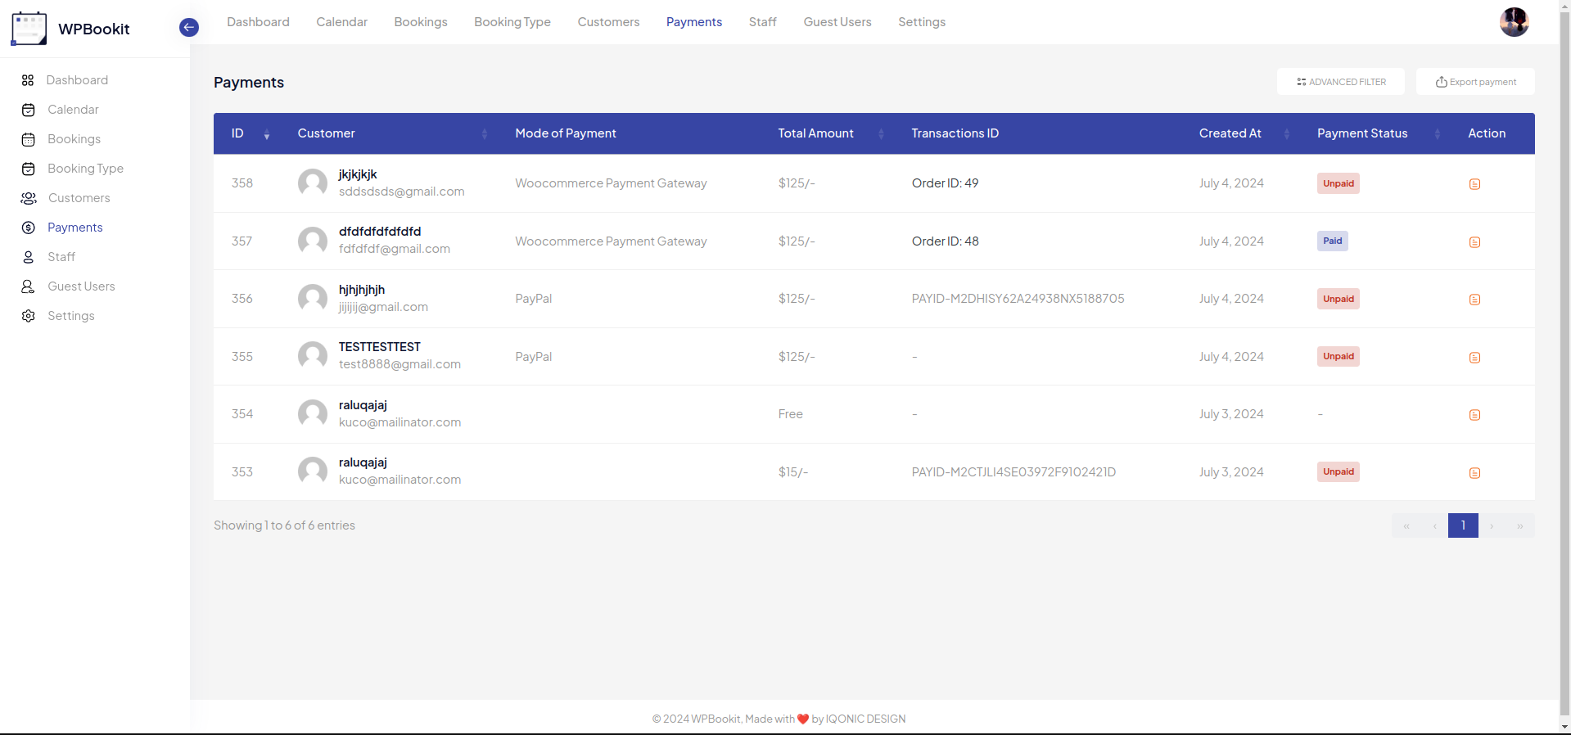This screenshot has height=735, width=1571.
Task: Select page 1 in pagination
Action: 1463,525
